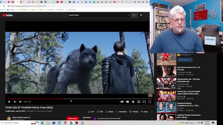Click the taskbar clock and date
223x125 pixels.
coord(207,123)
